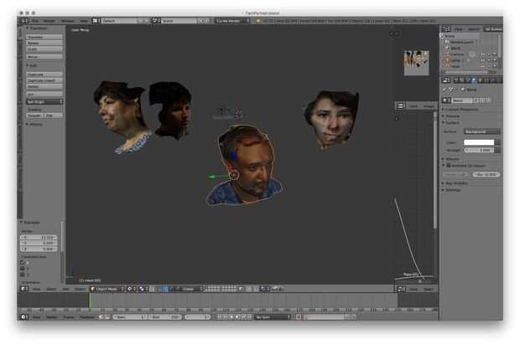Click the outliner editor type icon
520x345 pixels.
point(445,28)
